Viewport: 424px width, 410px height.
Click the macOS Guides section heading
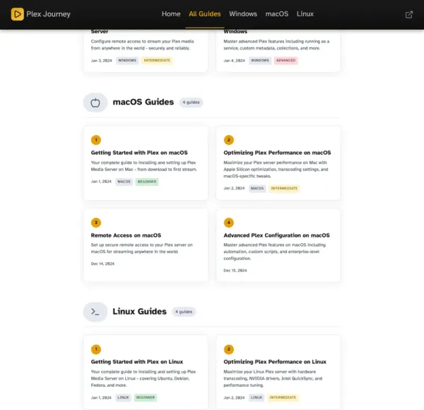(x=143, y=102)
